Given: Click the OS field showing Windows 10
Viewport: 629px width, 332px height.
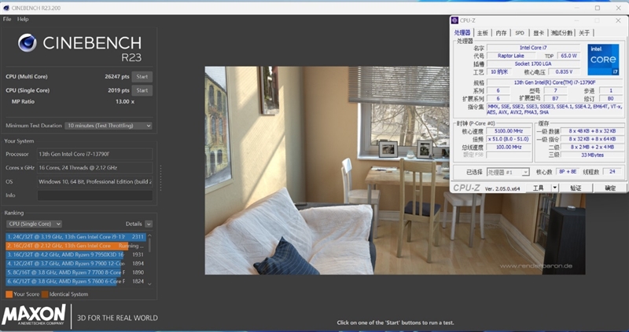Looking at the screenshot, I should 95,181.
